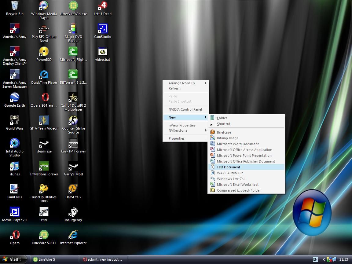Click the Half-Life 2 shortcut icon
Screen dimensions: 352x264
tap(73, 189)
